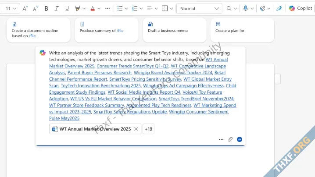Click the Copilot logo in the prompt box
The height and width of the screenshot is (177, 315).
[x=43, y=53]
